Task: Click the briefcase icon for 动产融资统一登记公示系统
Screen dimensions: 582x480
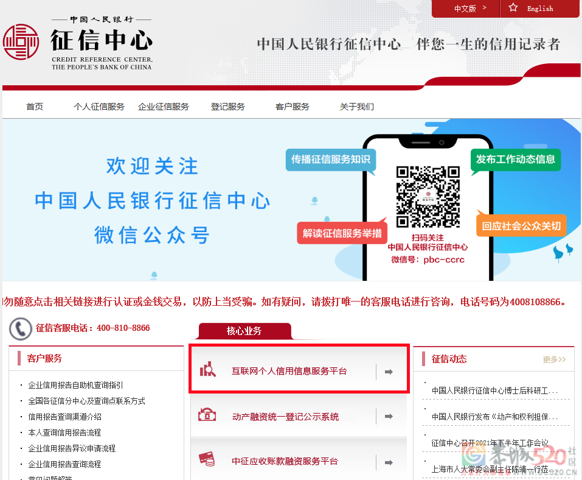Action: coord(207,415)
